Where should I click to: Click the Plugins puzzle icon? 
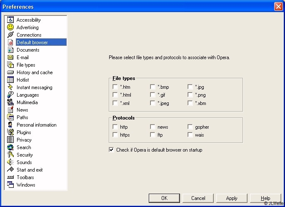click(x=10, y=132)
